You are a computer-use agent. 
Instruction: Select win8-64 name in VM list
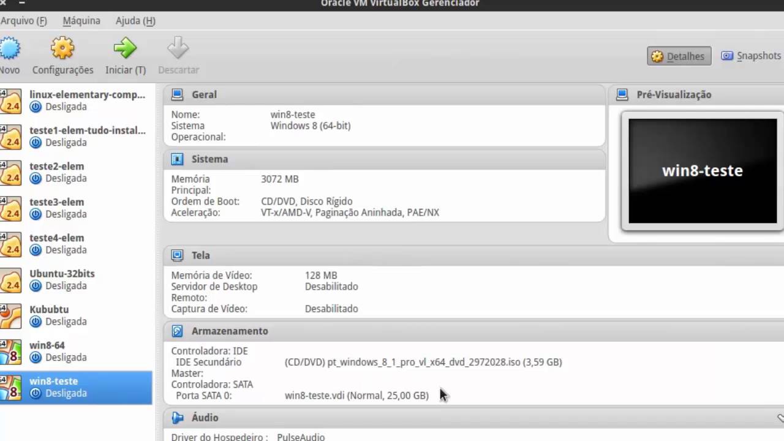[47, 345]
